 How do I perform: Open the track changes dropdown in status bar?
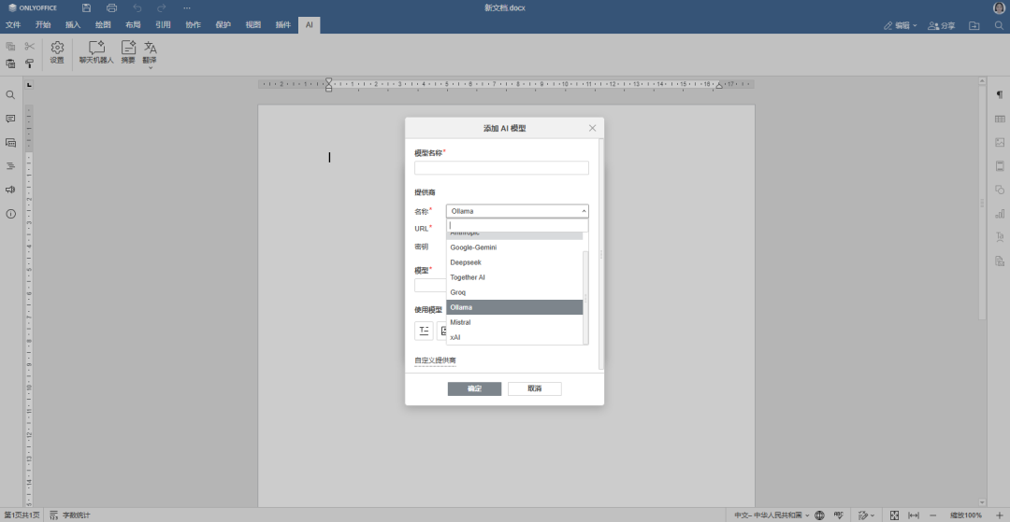[866, 515]
